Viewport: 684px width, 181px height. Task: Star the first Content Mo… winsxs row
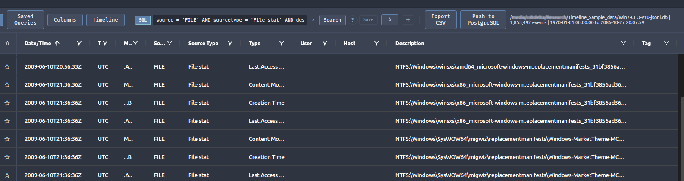(7, 85)
